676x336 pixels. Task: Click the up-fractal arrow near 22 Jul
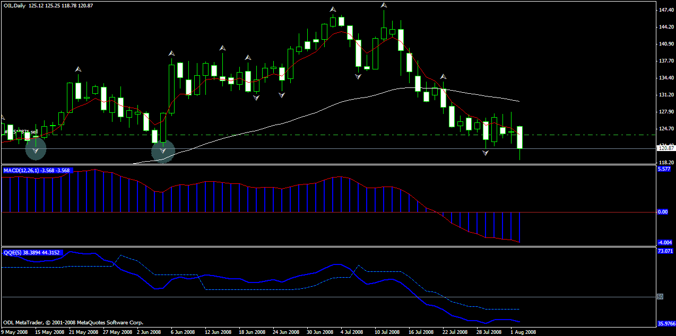point(443,76)
